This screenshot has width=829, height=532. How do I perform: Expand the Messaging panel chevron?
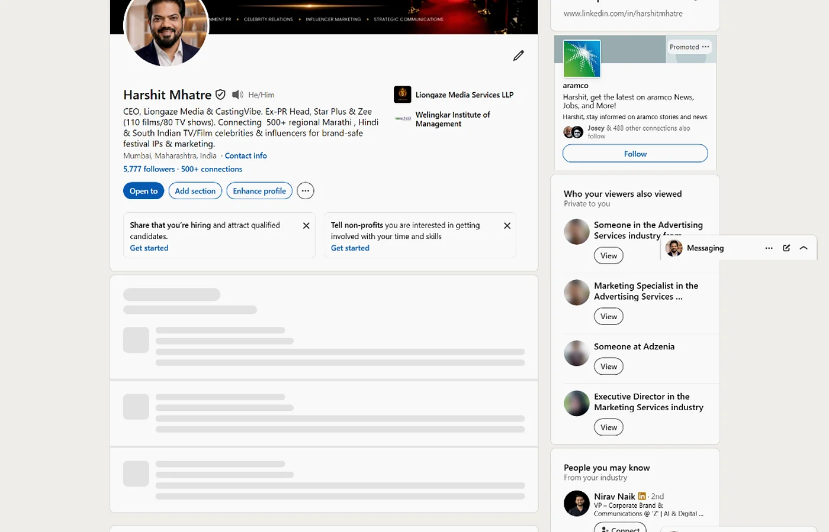[x=804, y=248]
